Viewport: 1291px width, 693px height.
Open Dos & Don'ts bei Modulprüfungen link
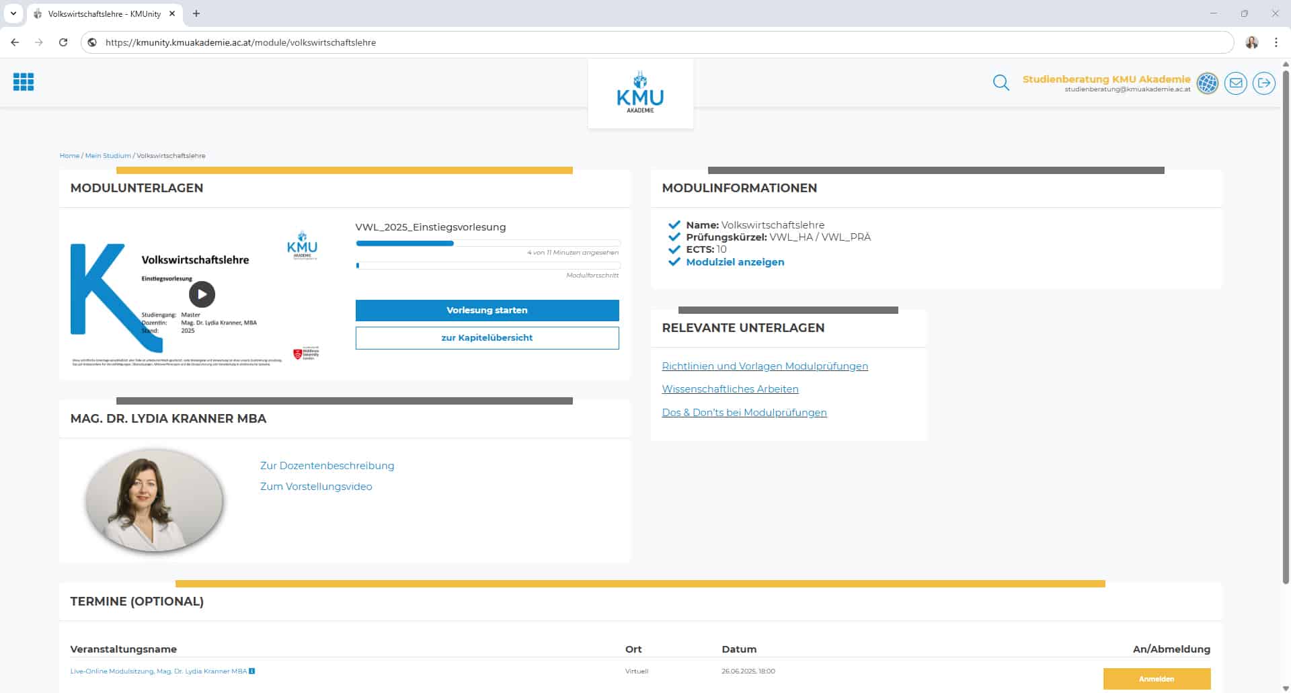pyautogui.click(x=744, y=413)
